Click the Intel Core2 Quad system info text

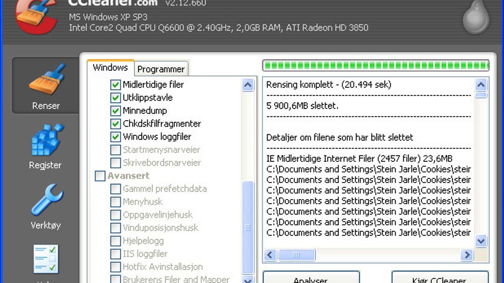click(219, 28)
